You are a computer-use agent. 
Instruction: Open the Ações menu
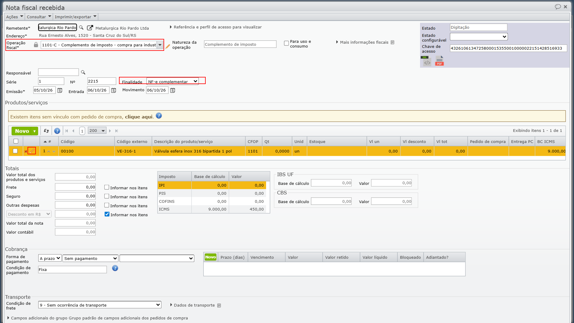[x=14, y=17]
